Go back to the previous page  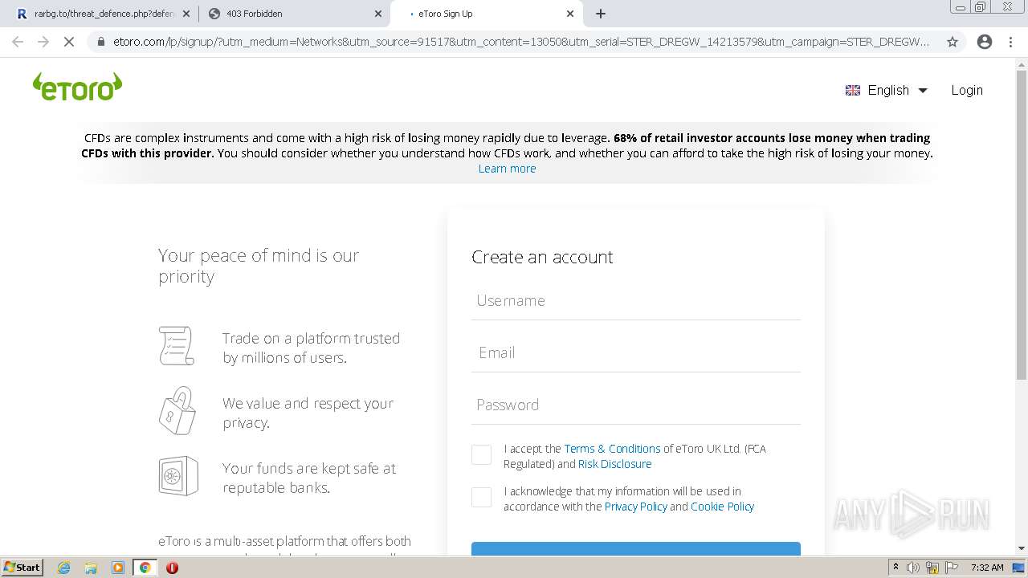tap(18, 42)
